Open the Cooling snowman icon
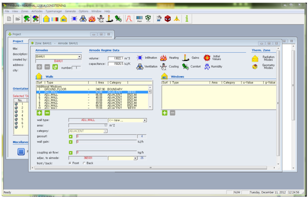 [x=163, y=67]
